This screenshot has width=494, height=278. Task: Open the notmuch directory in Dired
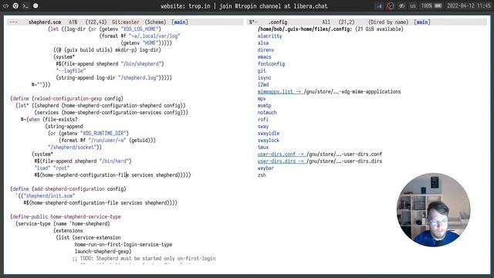point(267,112)
